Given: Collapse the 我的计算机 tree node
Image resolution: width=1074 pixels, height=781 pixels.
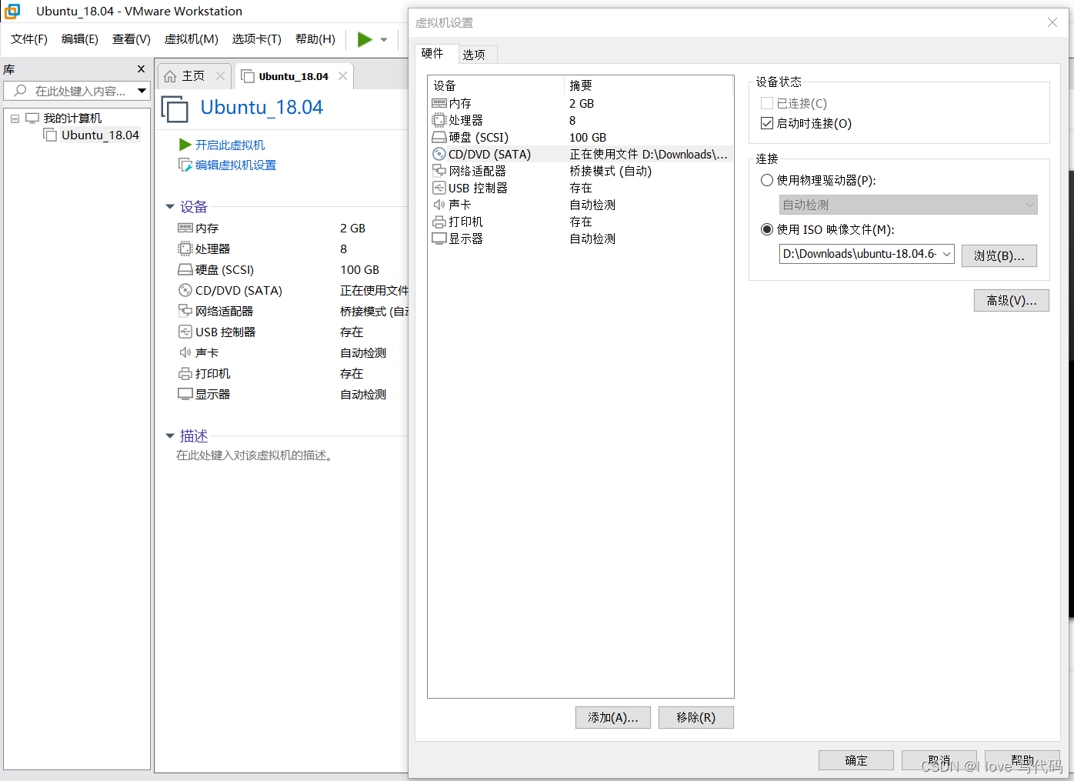Looking at the screenshot, I should pos(15,118).
